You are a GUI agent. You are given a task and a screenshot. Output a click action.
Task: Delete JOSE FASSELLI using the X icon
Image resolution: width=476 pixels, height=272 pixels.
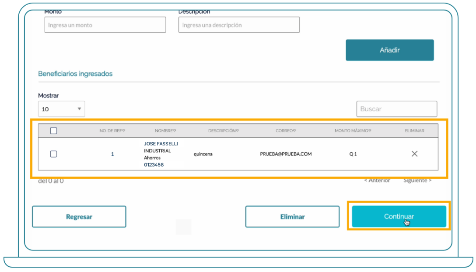point(414,154)
